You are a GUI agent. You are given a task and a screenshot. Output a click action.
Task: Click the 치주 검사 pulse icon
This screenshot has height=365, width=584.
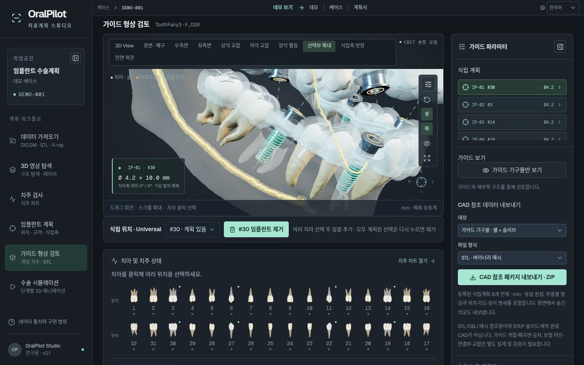pyautogui.click(x=13, y=199)
